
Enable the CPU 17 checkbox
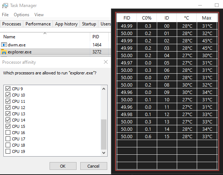coord(8,139)
